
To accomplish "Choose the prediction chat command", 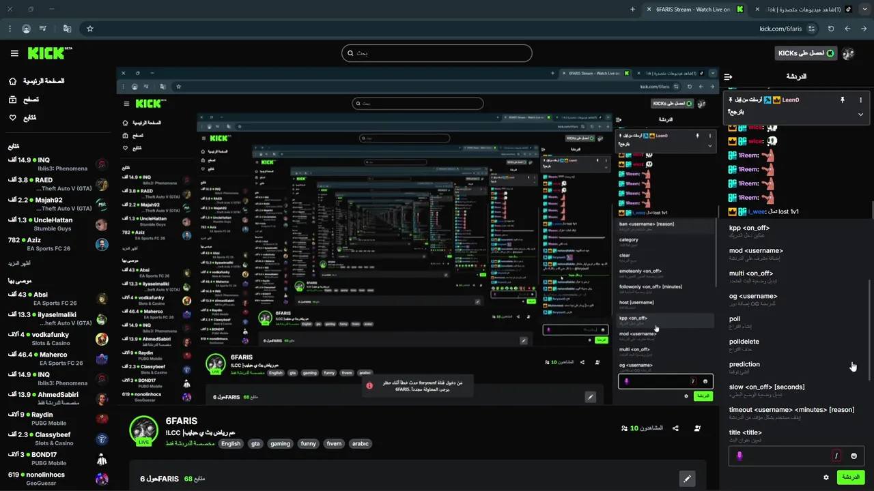I will tap(796, 368).
